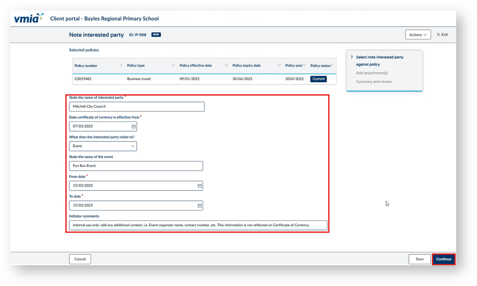Click the ID: IP-558 label
The width and height of the screenshot is (477, 286).
pos(138,35)
